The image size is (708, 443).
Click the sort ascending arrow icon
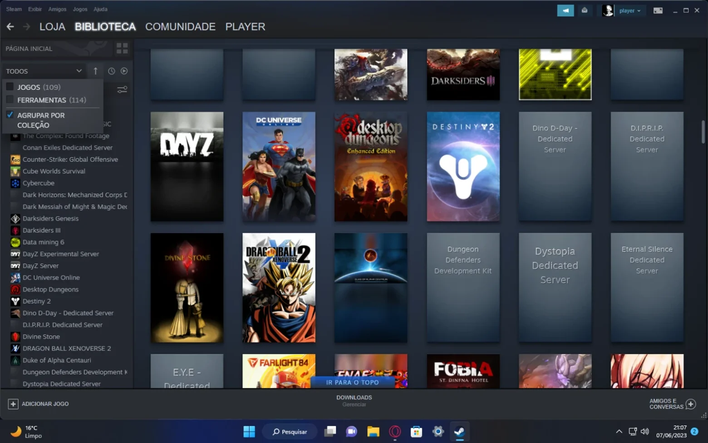95,71
